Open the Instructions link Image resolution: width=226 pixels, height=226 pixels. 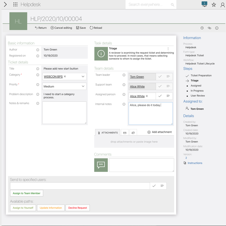point(195,163)
